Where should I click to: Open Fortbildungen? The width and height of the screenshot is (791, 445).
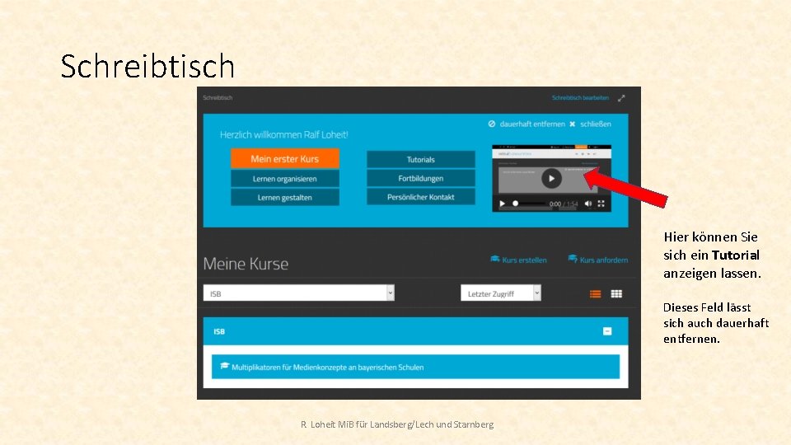click(x=421, y=178)
